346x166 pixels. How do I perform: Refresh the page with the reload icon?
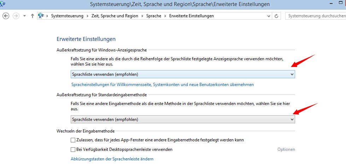click(276, 16)
